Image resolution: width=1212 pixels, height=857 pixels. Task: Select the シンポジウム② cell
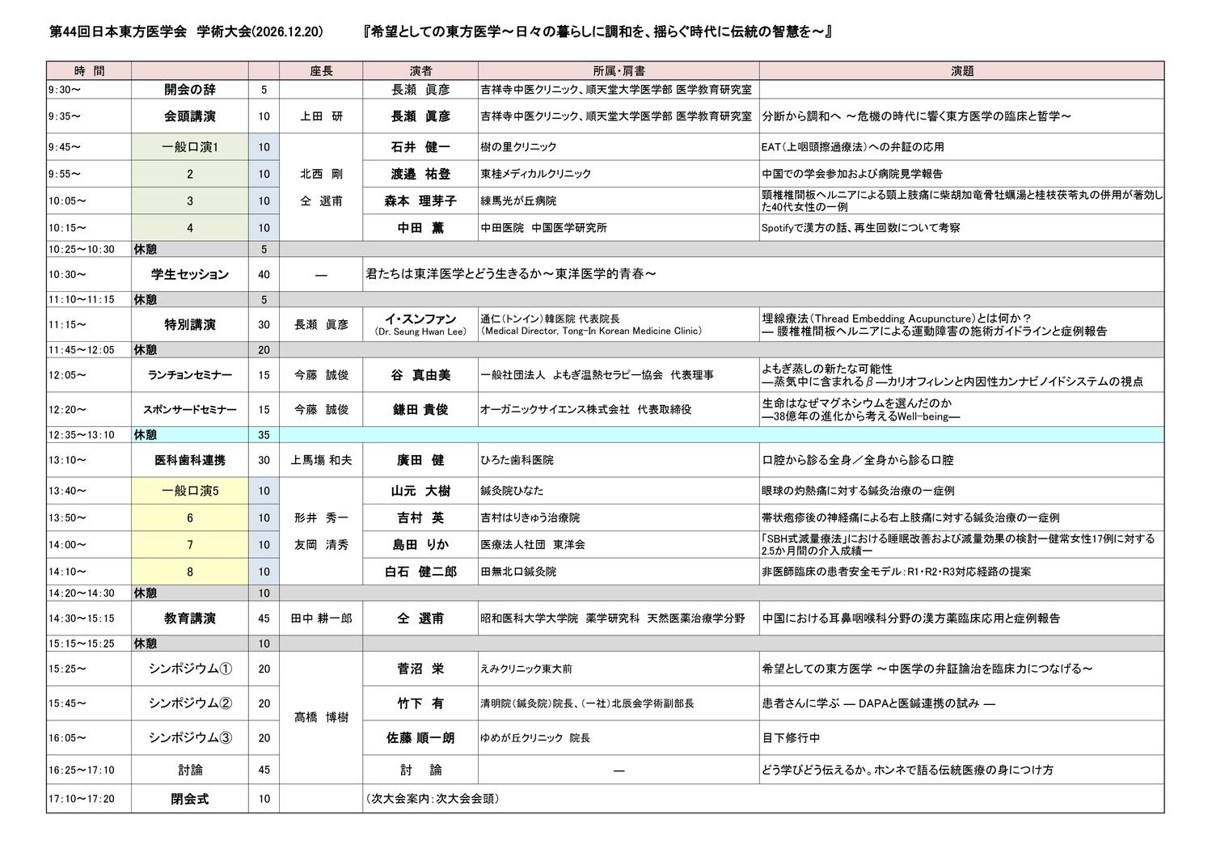tap(190, 703)
